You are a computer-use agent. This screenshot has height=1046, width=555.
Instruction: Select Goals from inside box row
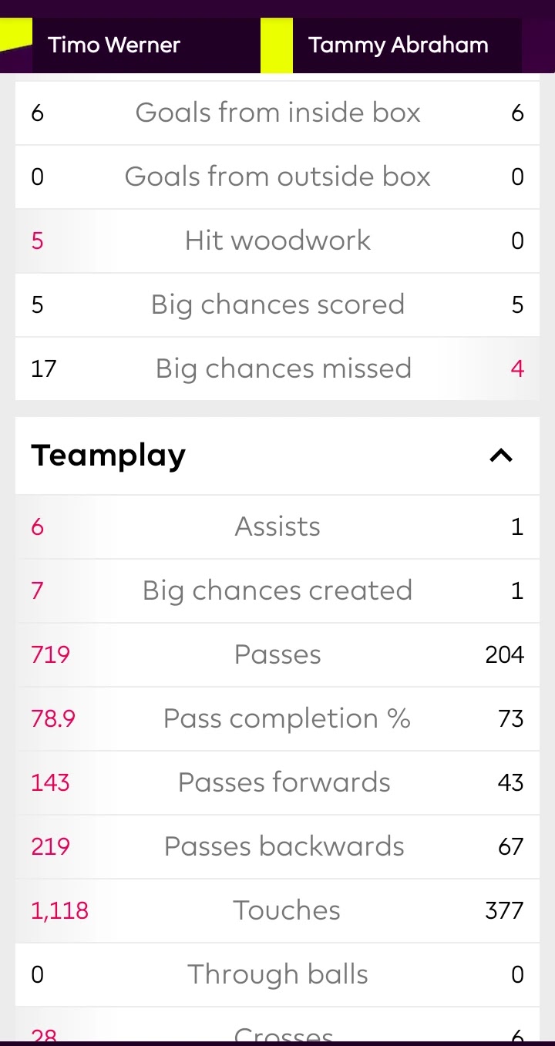click(x=277, y=113)
